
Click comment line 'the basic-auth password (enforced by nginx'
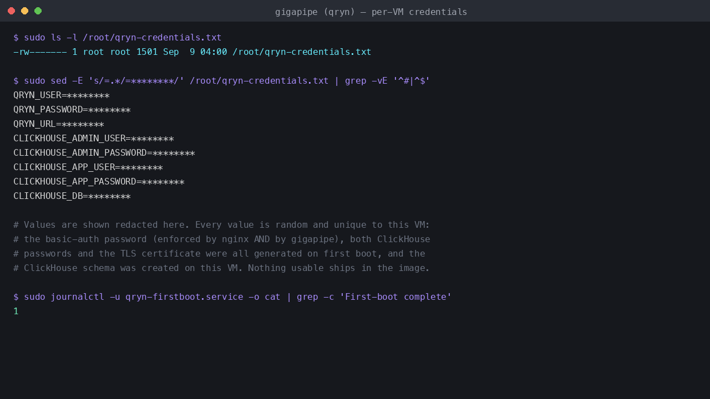[222, 239]
